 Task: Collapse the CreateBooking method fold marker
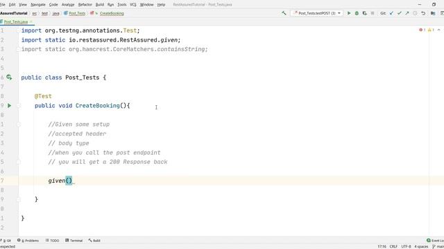pos(19,106)
